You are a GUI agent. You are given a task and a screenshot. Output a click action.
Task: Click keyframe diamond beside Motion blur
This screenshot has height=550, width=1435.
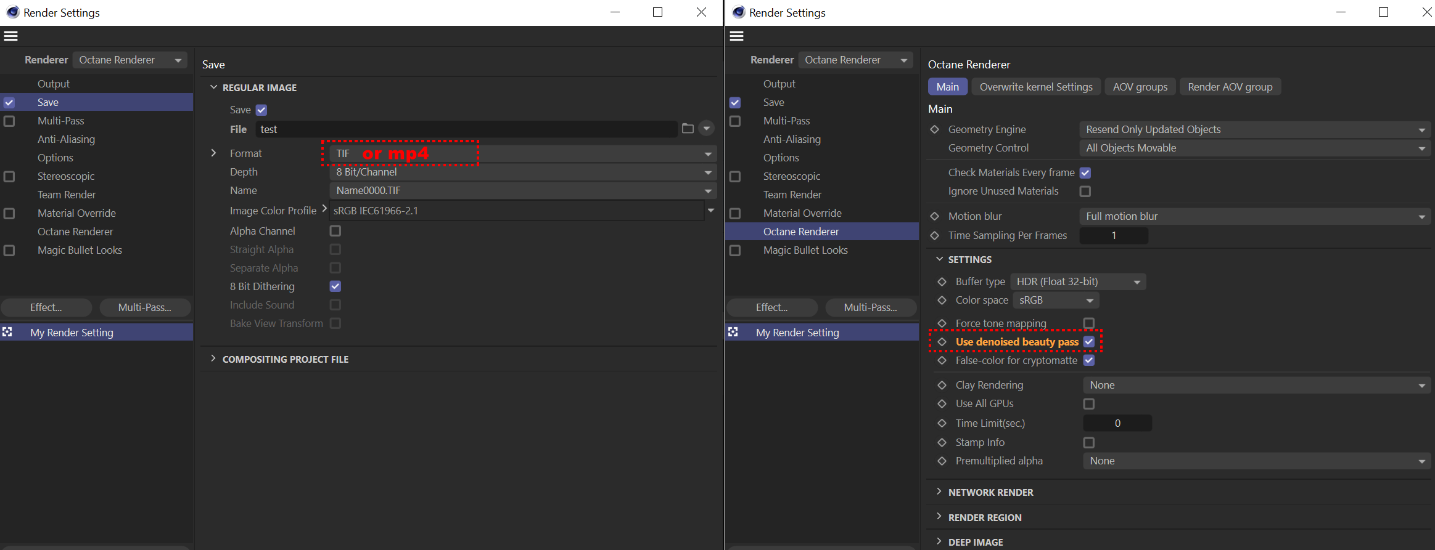pos(934,216)
